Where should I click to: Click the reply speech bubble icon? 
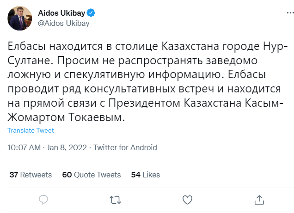click(44, 200)
